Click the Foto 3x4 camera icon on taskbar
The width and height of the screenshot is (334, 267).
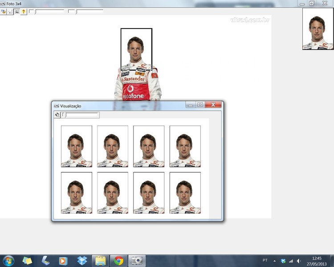point(137,261)
